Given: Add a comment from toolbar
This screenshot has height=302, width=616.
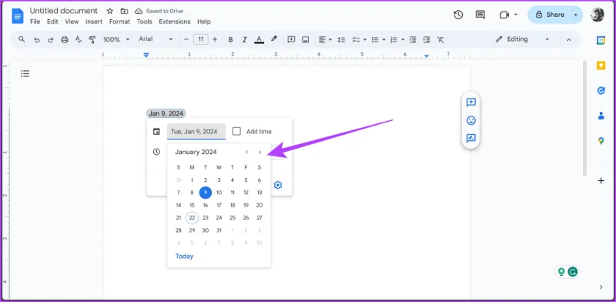Looking at the screenshot, I should 291,39.
